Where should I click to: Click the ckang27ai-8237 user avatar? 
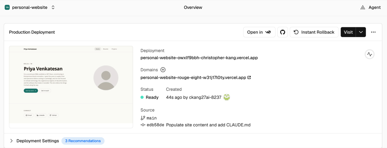[x=227, y=97]
